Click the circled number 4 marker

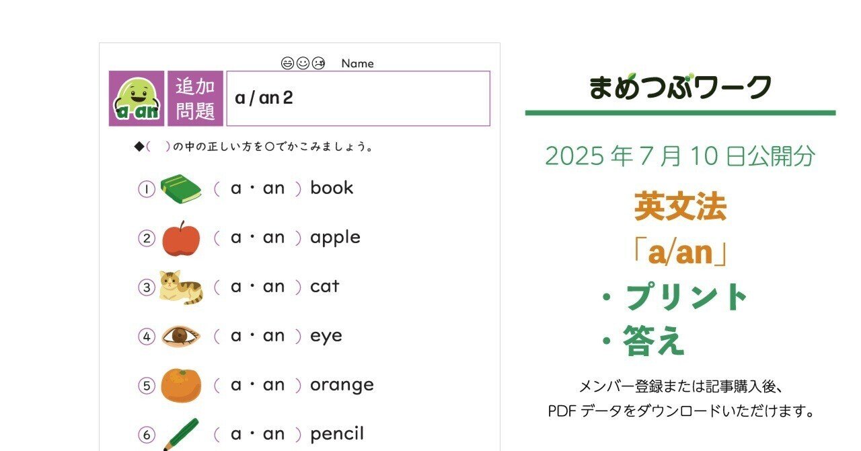click(x=147, y=337)
